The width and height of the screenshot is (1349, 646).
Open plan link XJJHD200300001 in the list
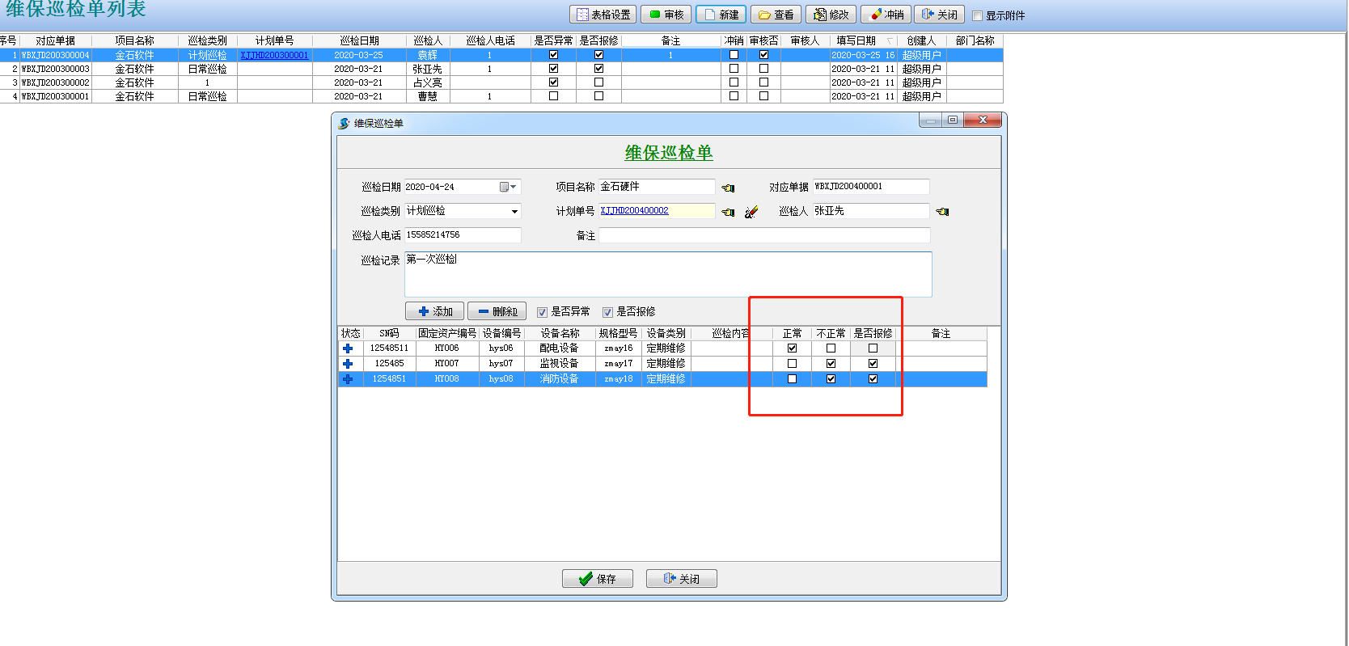274,55
